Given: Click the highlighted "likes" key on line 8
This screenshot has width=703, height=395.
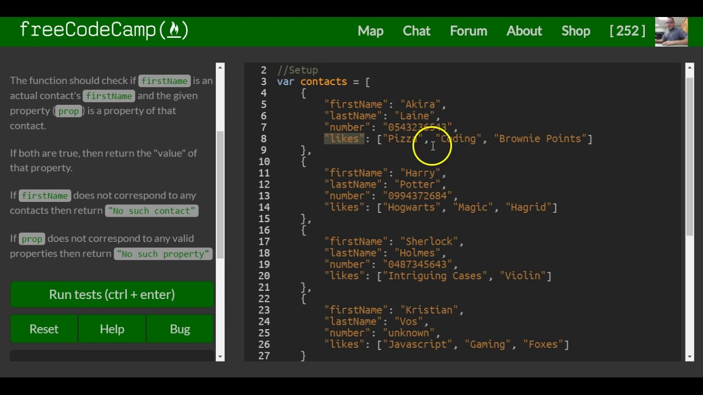Looking at the screenshot, I should (x=344, y=139).
